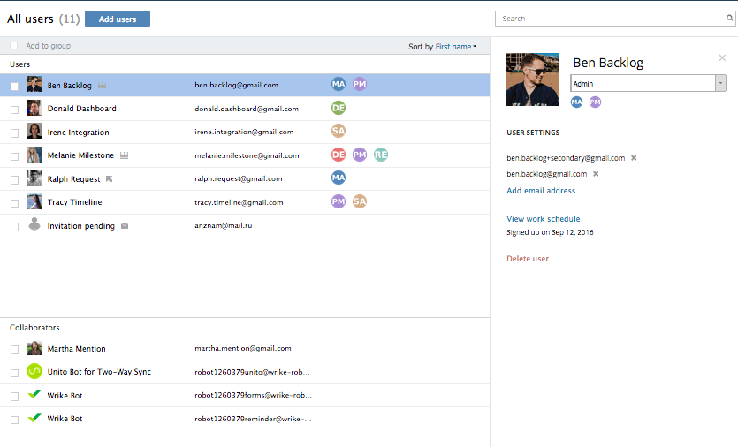Click the envelope icon beside Invitation pending
This screenshot has width=738, height=447.
125,226
